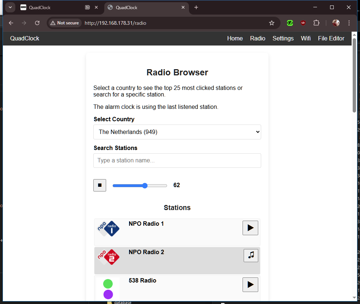Open the browser extensions puzzle-piece icon

tap(316, 23)
